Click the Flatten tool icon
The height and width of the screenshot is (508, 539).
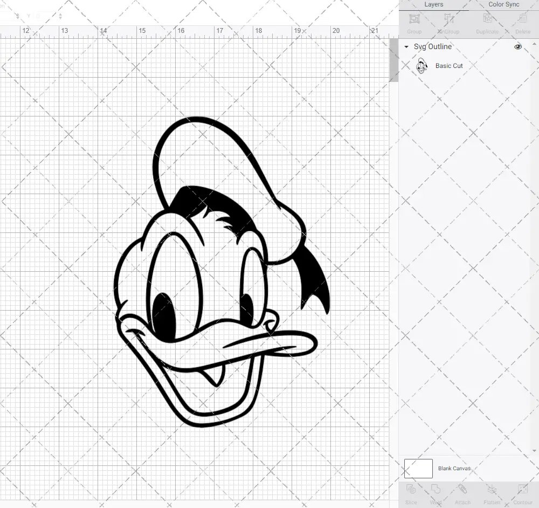[492, 489]
